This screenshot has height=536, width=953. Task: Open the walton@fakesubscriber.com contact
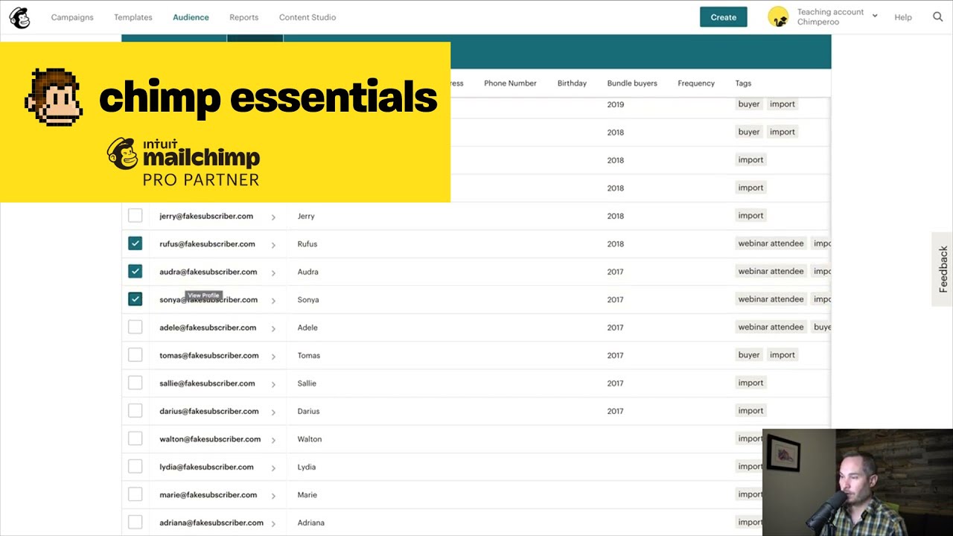coord(210,439)
